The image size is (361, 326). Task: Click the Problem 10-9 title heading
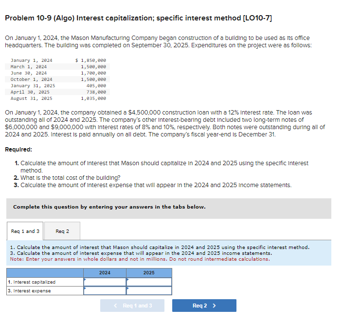point(138,18)
